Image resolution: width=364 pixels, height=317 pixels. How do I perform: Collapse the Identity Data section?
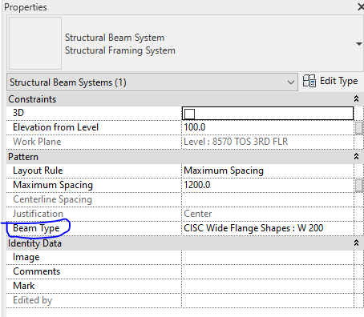[356, 243]
